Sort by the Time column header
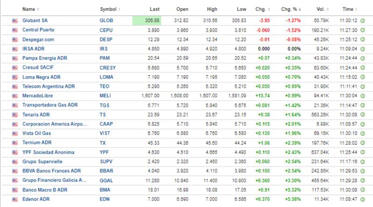The width and height of the screenshot is (373, 207). 348,9
